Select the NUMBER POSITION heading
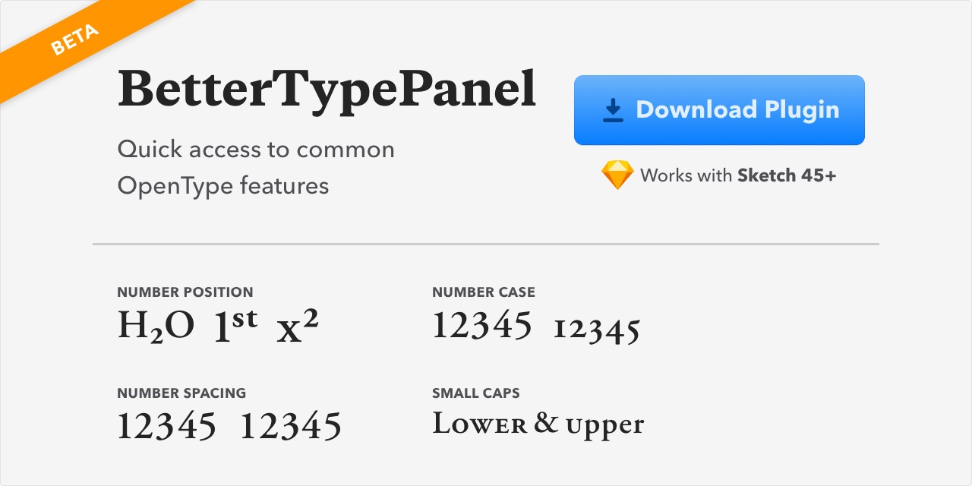The image size is (972, 486). click(185, 292)
